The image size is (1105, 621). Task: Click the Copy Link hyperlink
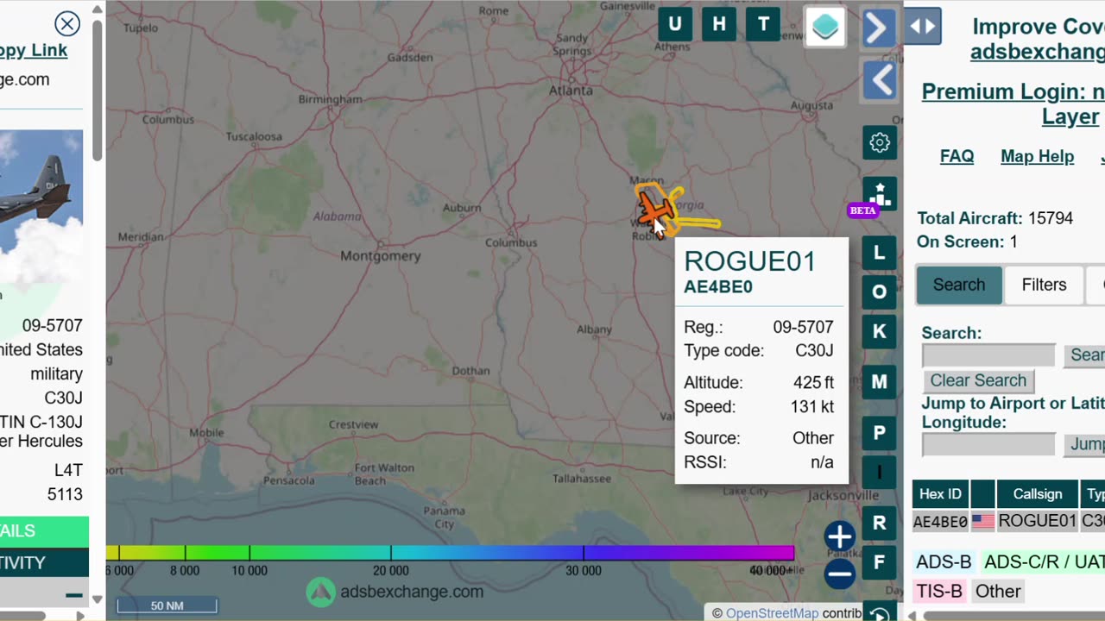[x=33, y=50]
